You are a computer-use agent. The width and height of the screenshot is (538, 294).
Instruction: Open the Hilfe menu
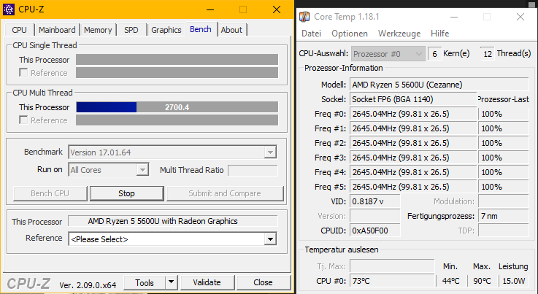tap(439, 34)
